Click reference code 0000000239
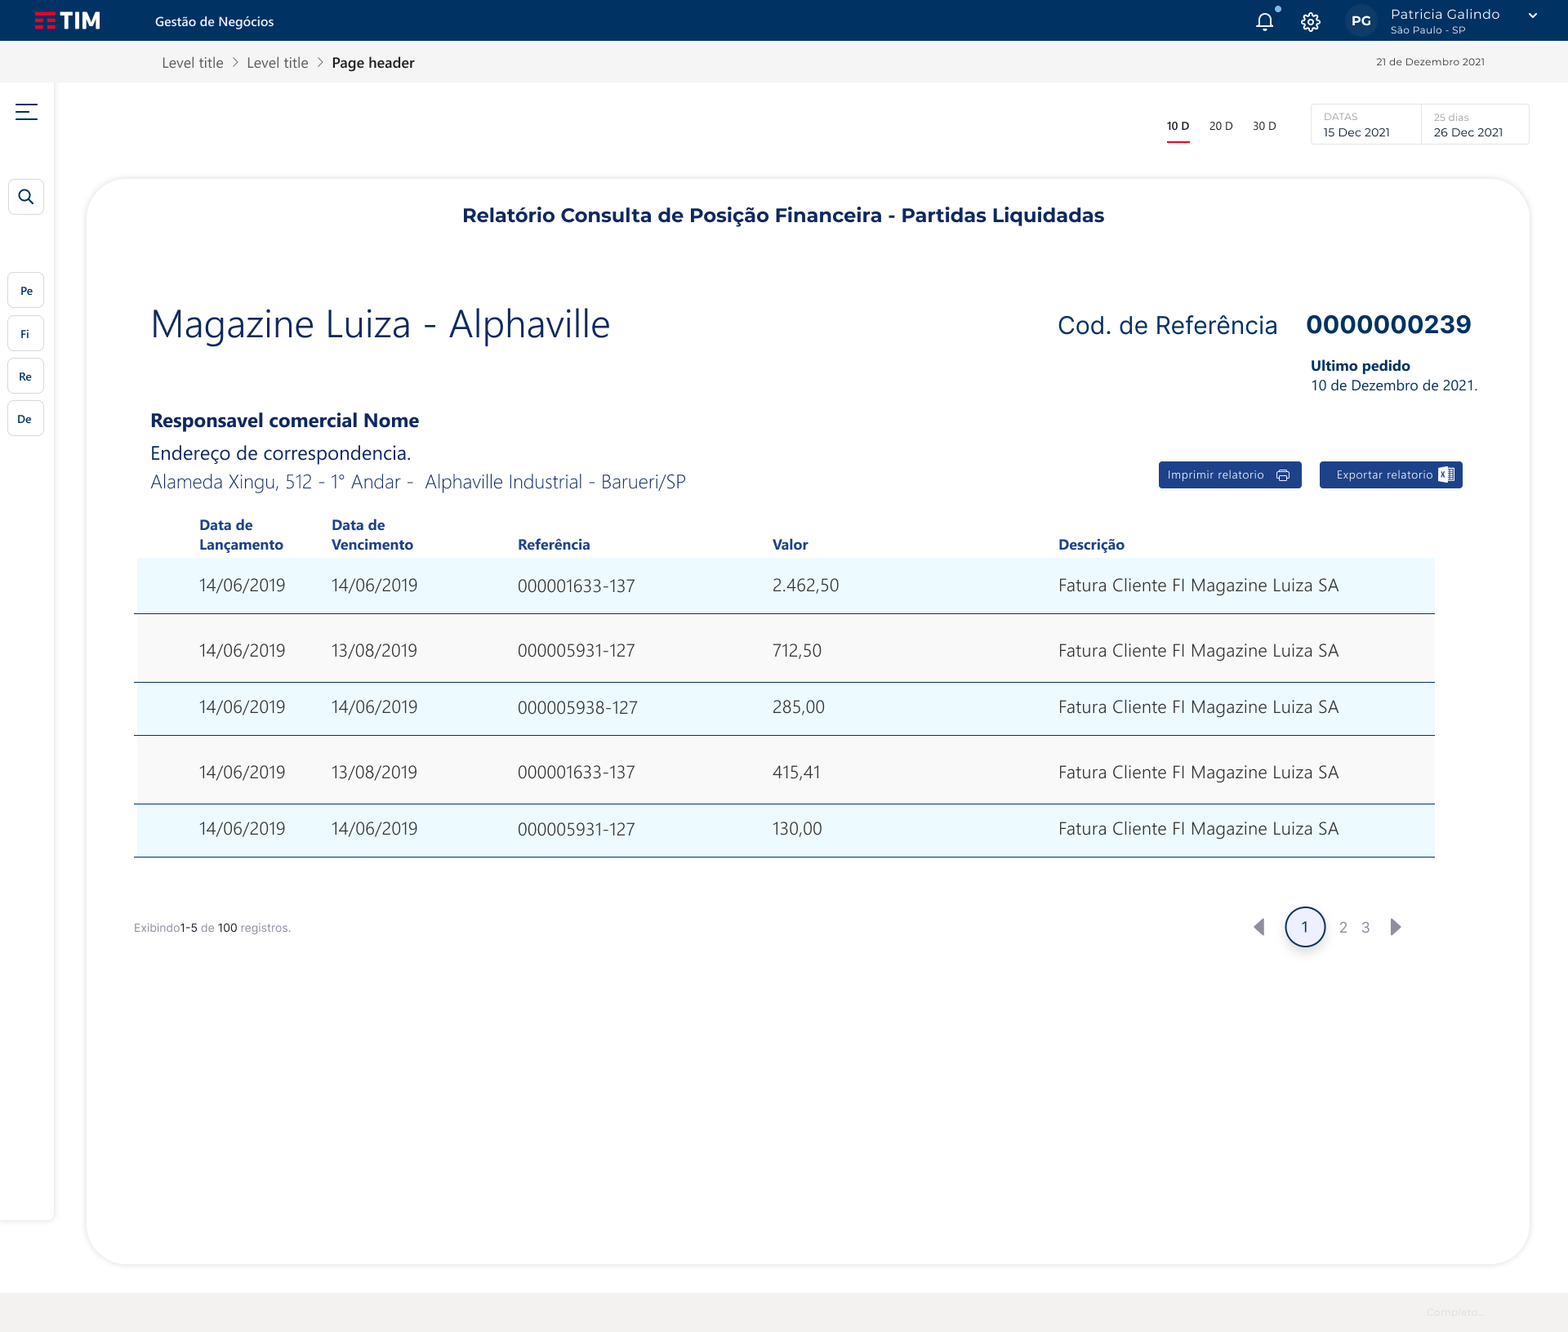The width and height of the screenshot is (1568, 1332). point(1388,325)
